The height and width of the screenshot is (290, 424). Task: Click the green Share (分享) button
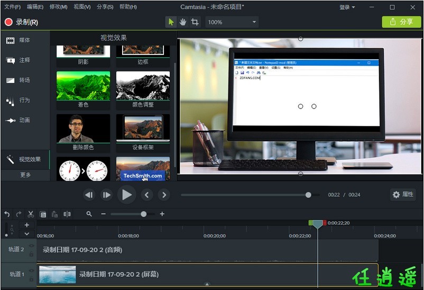pos(401,22)
